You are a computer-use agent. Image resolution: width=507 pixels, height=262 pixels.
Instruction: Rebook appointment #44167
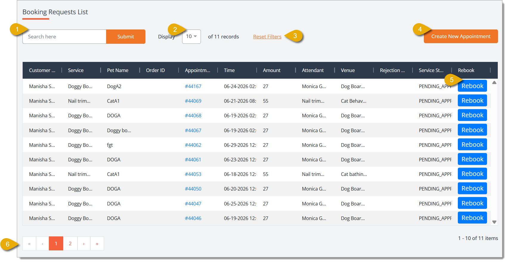(472, 86)
